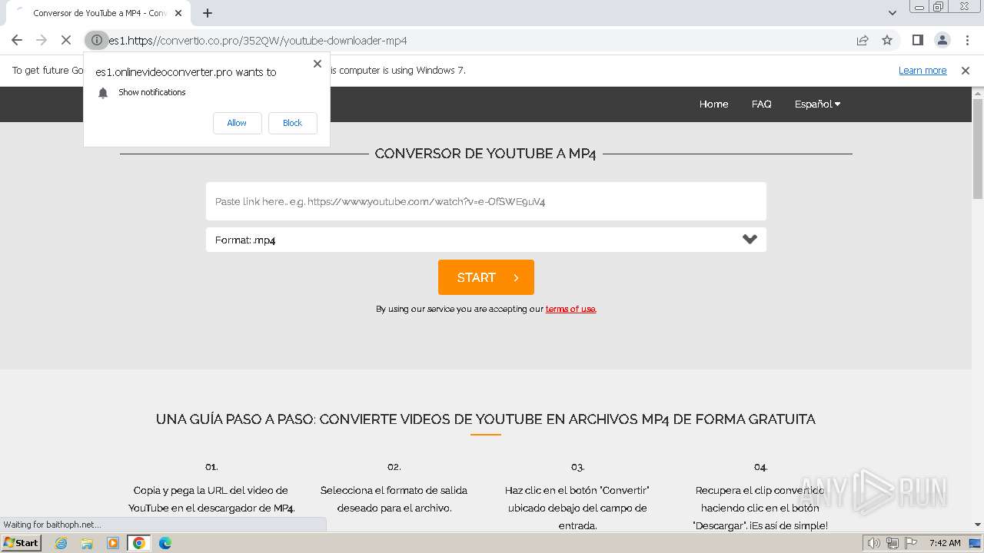The height and width of the screenshot is (553, 984).
Task: Bookmark this page with the star icon
Action: coord(887,40)
